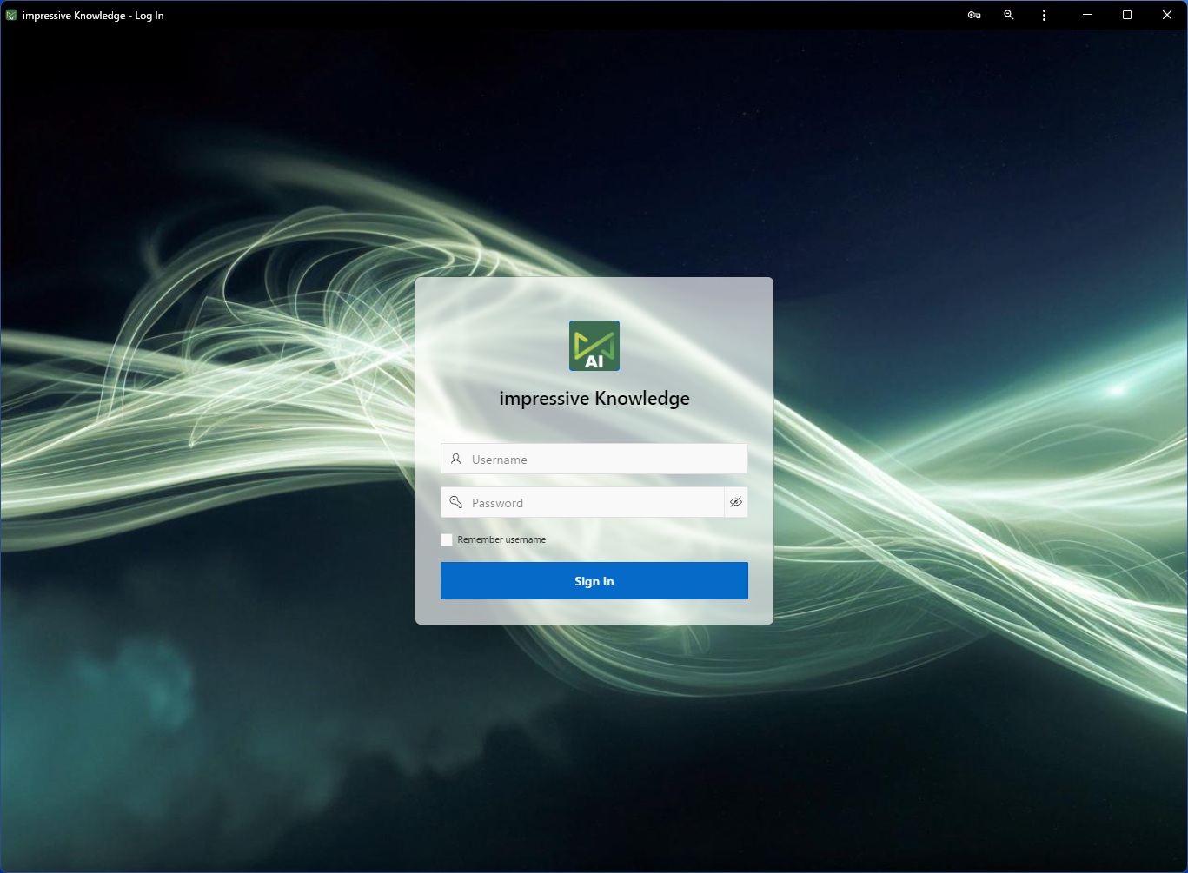Click the key icon in Password field
1188x873 pixels.
coord(455,502)
